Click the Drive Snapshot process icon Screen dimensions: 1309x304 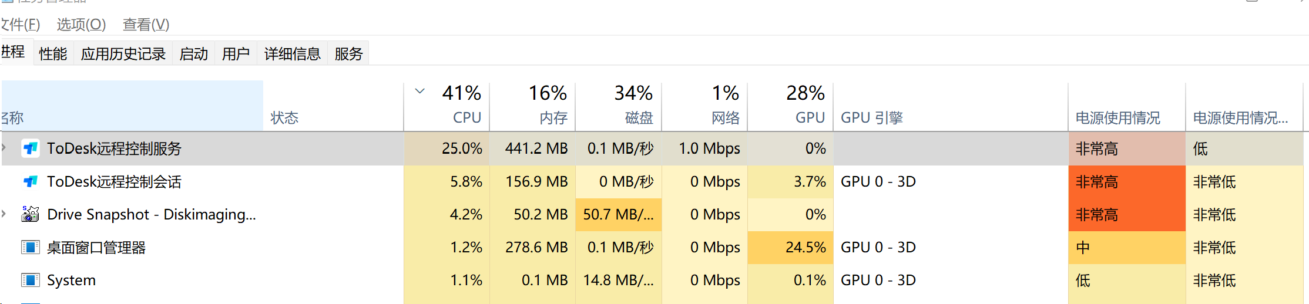tap(30, 215)
